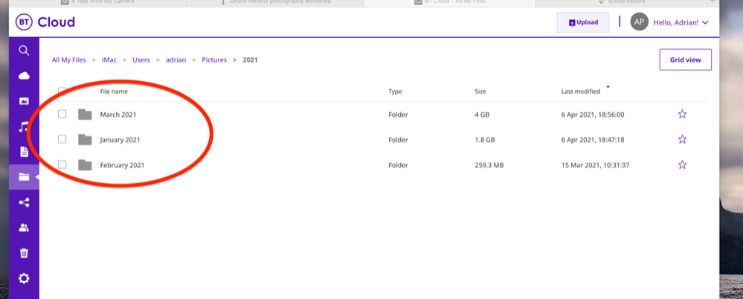This screenshot has width=743, height=299.
Task: Click the AP user avatar
Action: [x=639, y=22]
